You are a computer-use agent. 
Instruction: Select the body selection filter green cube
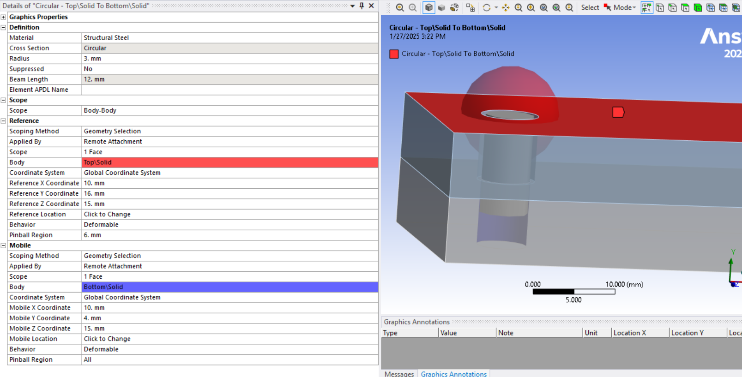pos(698,7)
